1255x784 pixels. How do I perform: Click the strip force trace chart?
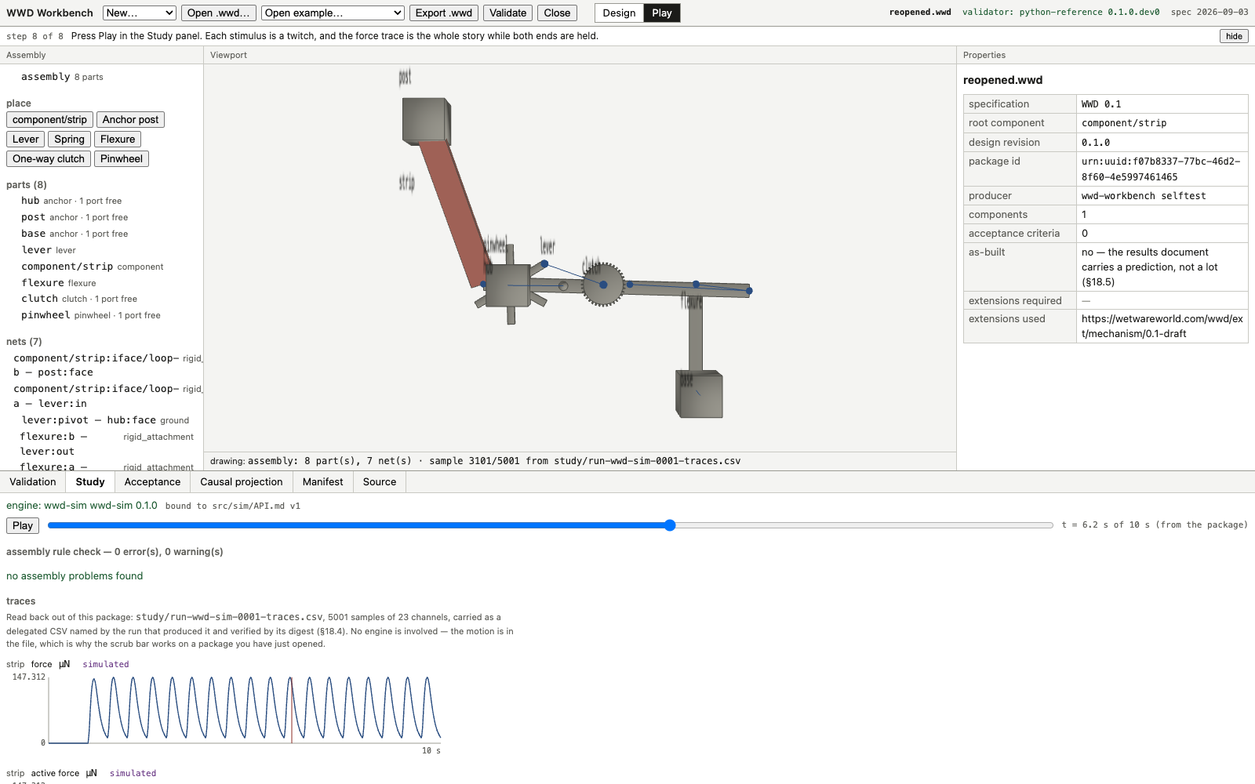(x=245, y=710)
